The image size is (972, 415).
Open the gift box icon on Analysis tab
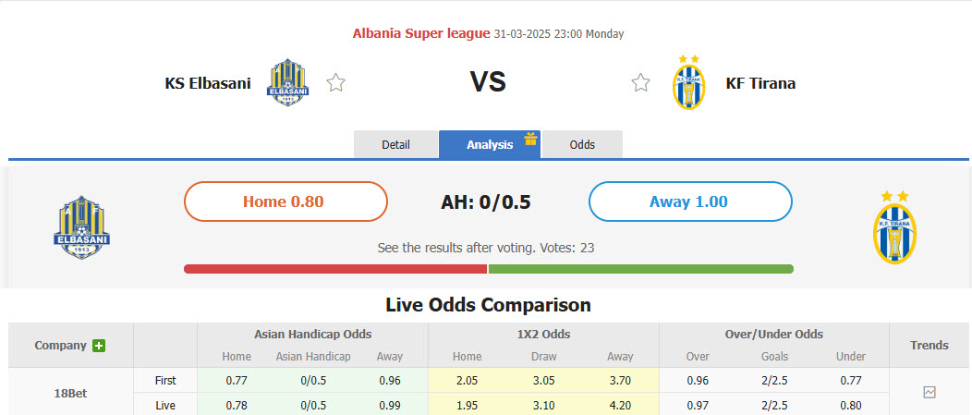click(x=530, y=139)
